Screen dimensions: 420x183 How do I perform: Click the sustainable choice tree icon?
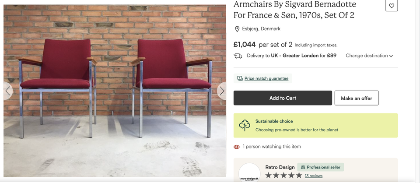point(245,125)
